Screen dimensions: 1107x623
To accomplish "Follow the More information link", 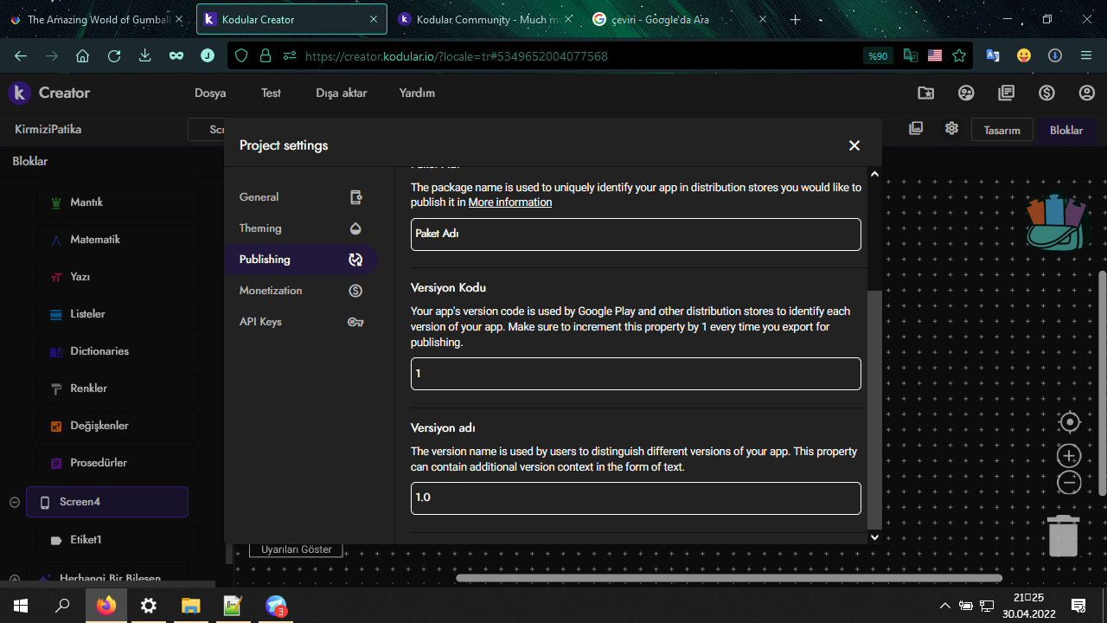I will coord(510,202).
